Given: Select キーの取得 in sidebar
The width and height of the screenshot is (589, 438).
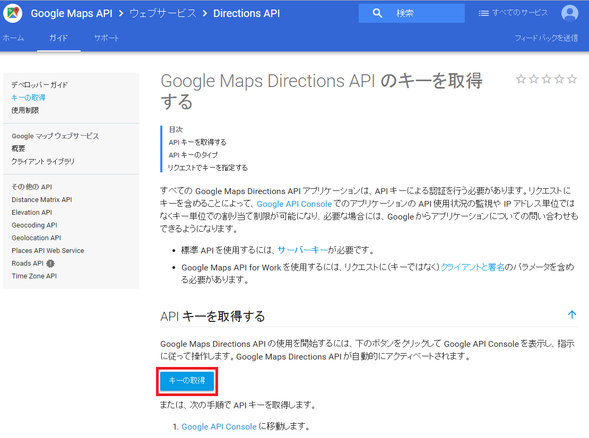Looking at the screenshot, I should pyautogui.click(x=28, y=98).
